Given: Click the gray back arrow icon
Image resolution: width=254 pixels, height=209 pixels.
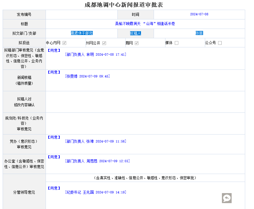Looking at the screenshot, I should click(227, 198).
